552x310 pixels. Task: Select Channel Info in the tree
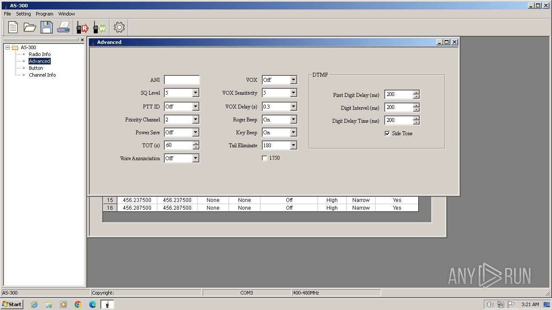(42, 75)
